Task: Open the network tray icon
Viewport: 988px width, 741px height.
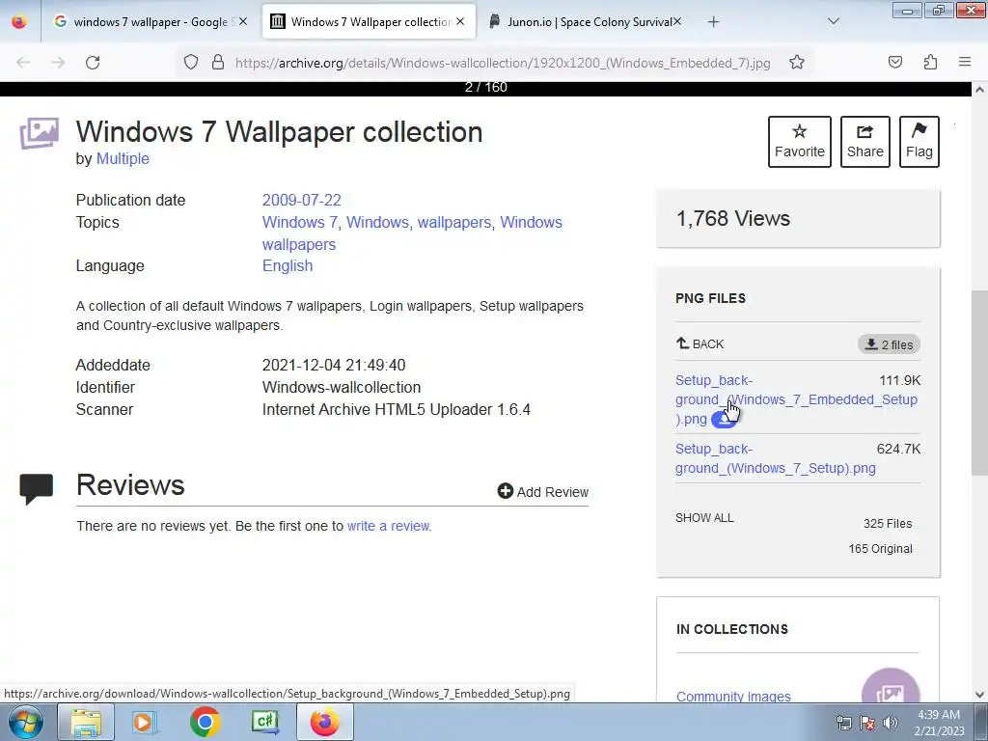Action: [843, 723]
